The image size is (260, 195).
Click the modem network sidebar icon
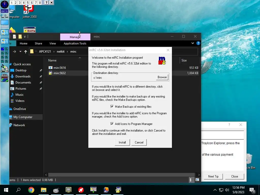(5, 78)
